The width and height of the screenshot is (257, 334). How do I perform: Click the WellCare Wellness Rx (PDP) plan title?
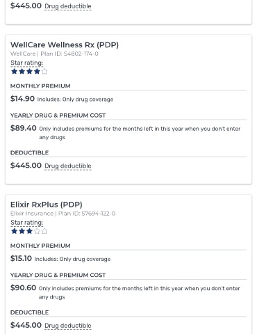[65, 45]
